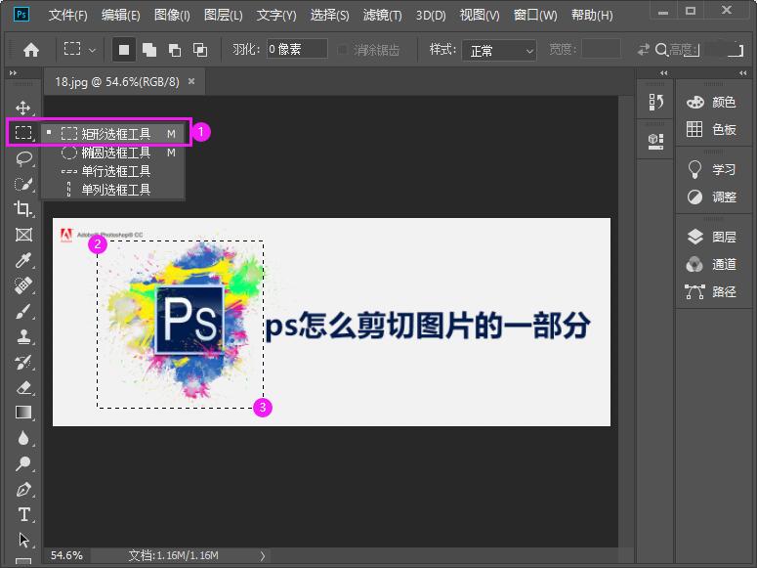The image size is (757, 568).
Task: Select the Clone Stamp tool
Action: [x=23, y=336]
